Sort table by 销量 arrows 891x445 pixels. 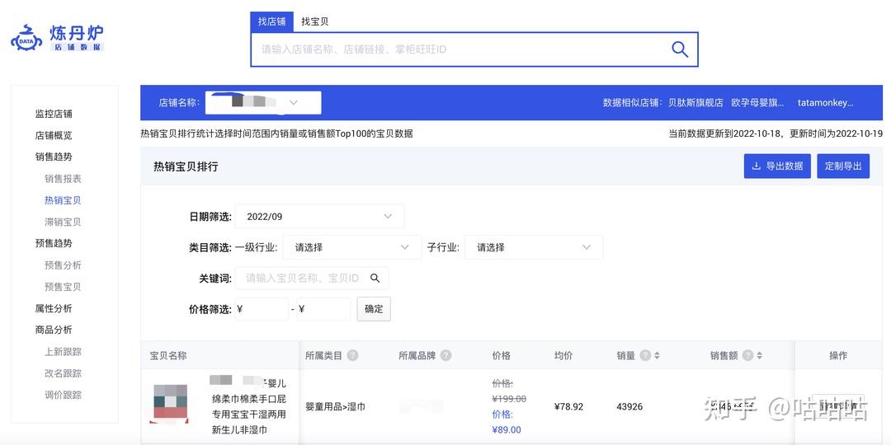click(657, 355)
